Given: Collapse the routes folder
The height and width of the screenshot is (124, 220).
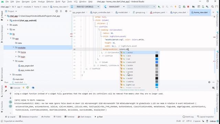Looking at the screenshot, I should [13, 61].
